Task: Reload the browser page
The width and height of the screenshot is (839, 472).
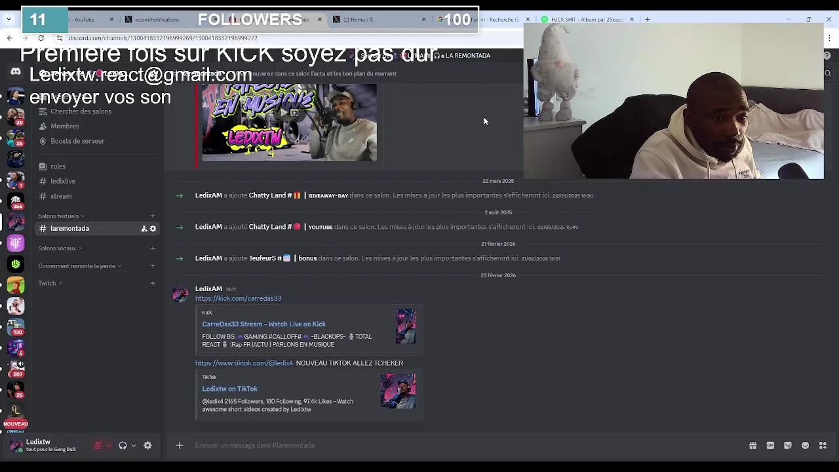Action: (x=41, y=38)
